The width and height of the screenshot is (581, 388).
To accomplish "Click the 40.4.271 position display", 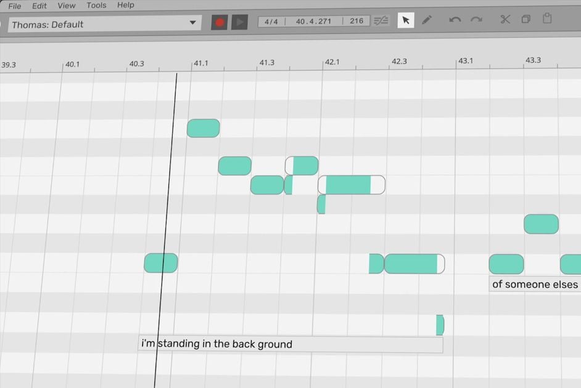I will click(x=313, y=21).
